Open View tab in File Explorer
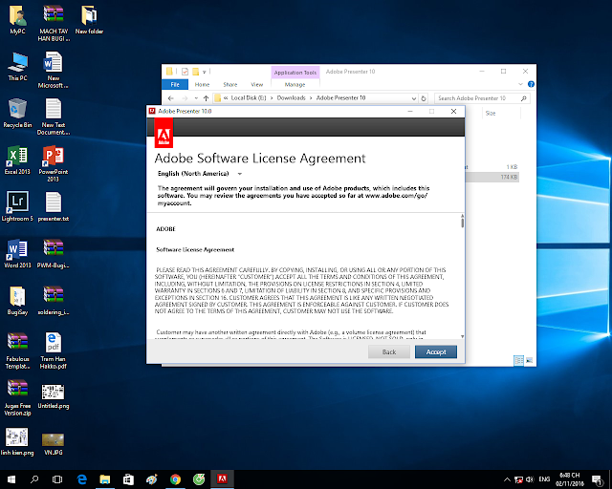 coord(257,84)
